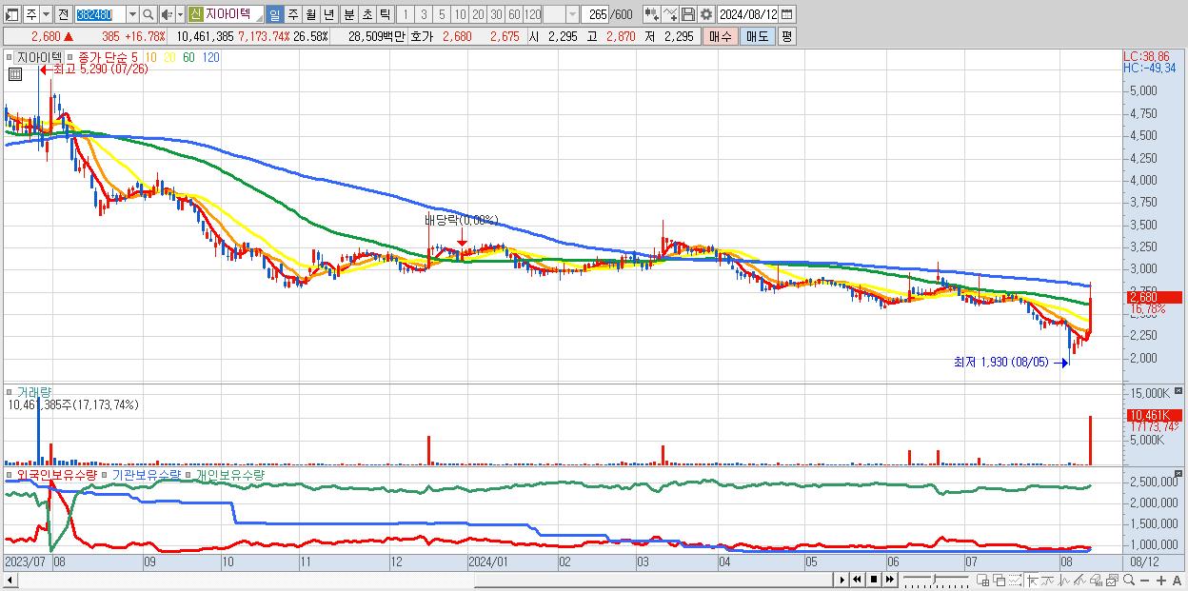Open the stock code history dropdown

point(132,14)
